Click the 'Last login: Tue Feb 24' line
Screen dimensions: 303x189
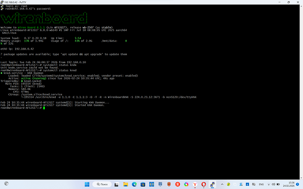pos(43,62)
